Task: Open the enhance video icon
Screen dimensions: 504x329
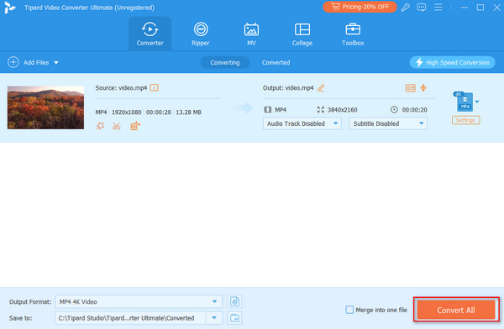Action: 135,126
